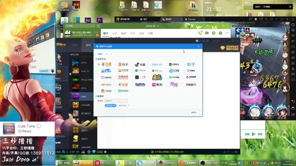
Task: Open the files tab in Dota it! window
Action: pyautogui.click(x=132, y=34)
